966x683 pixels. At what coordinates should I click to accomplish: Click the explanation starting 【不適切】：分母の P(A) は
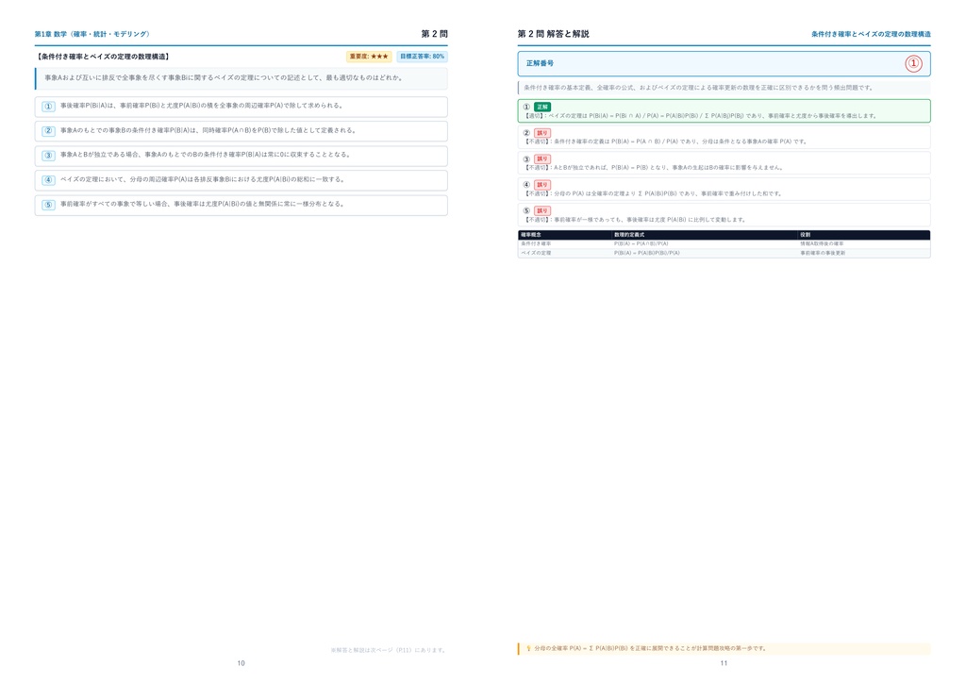coord(653,193)
